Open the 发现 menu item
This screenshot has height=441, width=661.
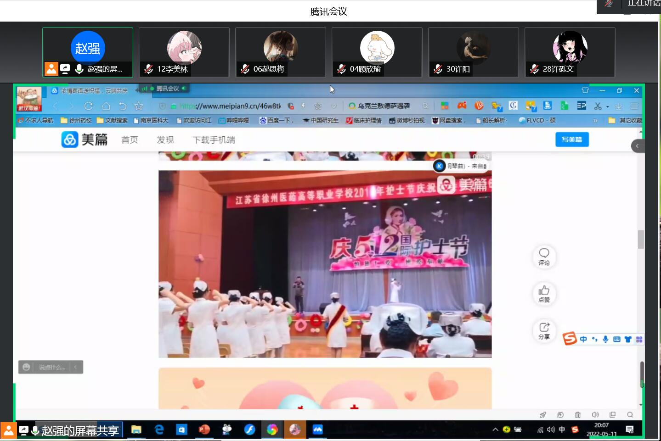pos(165,140)
